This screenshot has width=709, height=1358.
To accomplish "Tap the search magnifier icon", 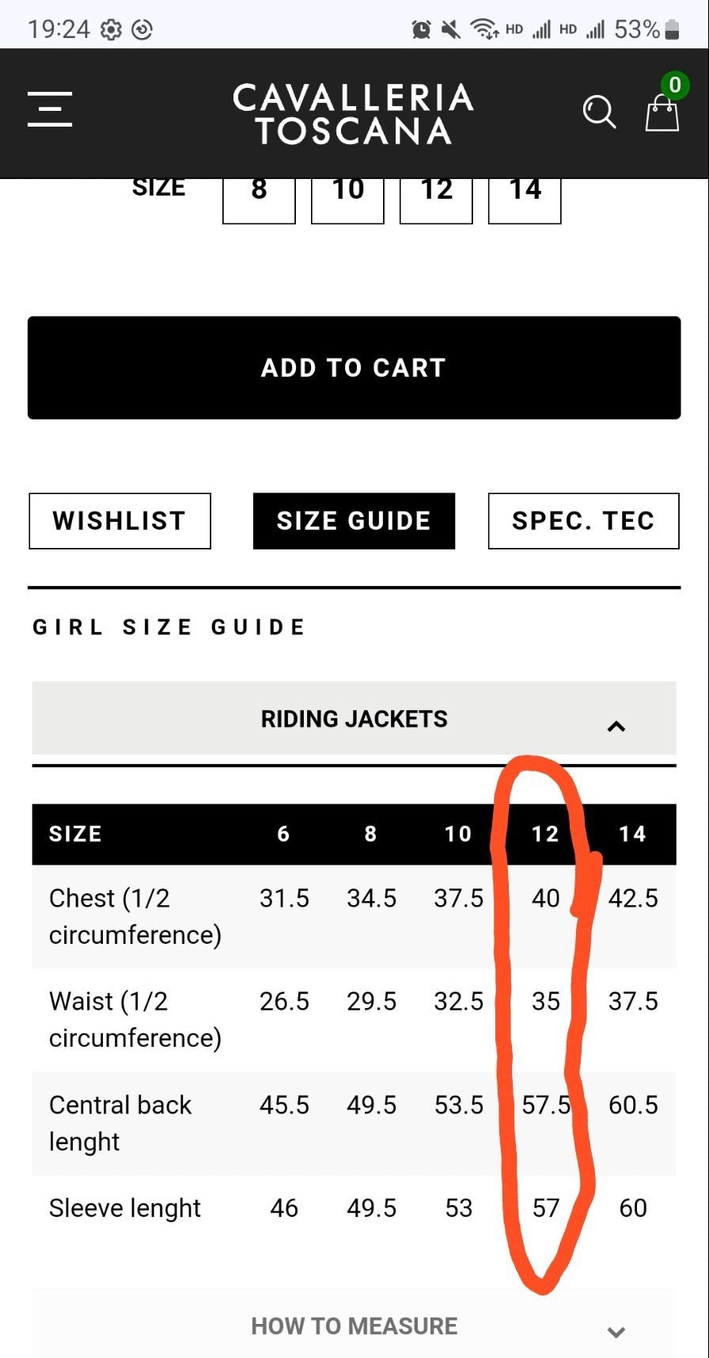I will tap(598, 112).
